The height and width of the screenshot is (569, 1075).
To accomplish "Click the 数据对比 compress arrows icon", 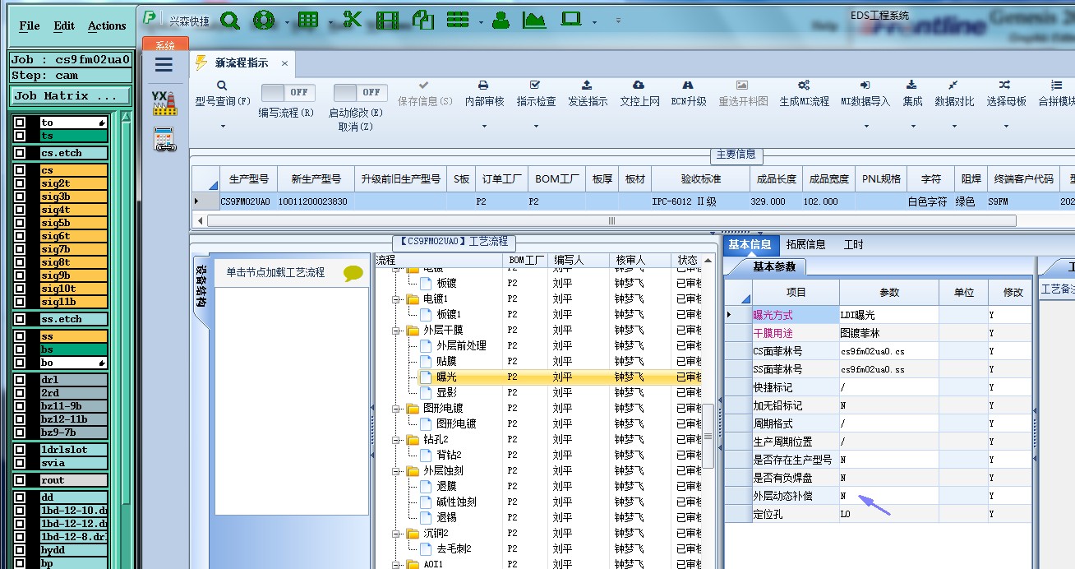I will point(953,85).
